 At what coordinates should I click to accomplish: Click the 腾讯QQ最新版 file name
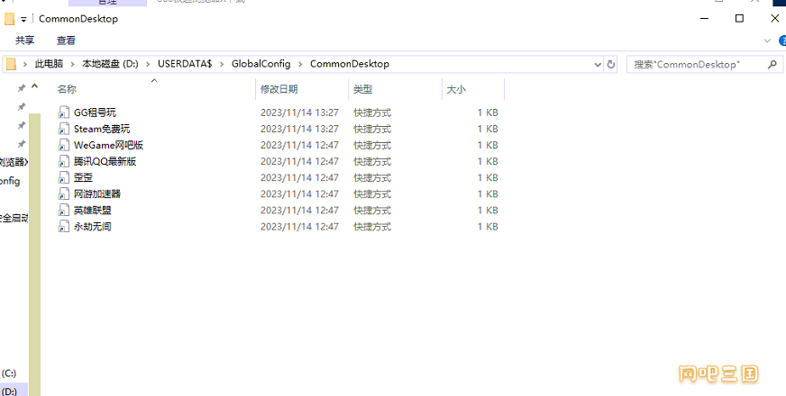(105, 161)
